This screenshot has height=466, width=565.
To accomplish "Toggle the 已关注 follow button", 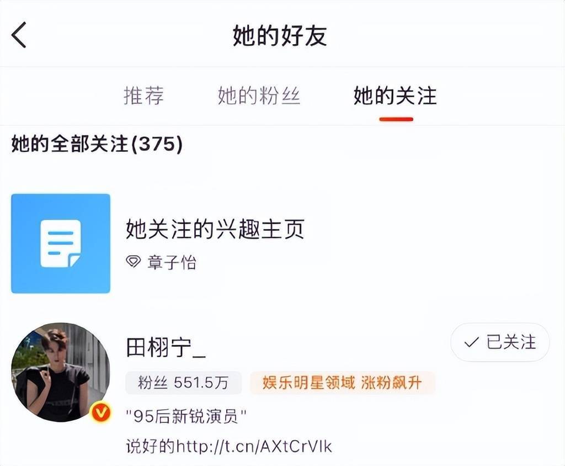I will (500, 342).
